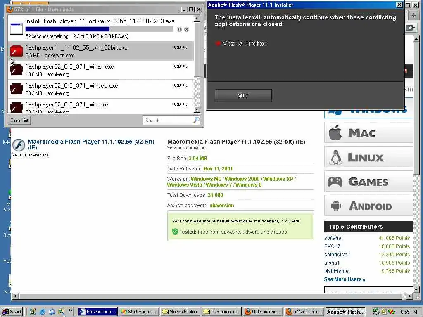Switch to Mozilla Firefox folder taskbar button
This screenshot has width=423, height=317.
click(180, 312)
